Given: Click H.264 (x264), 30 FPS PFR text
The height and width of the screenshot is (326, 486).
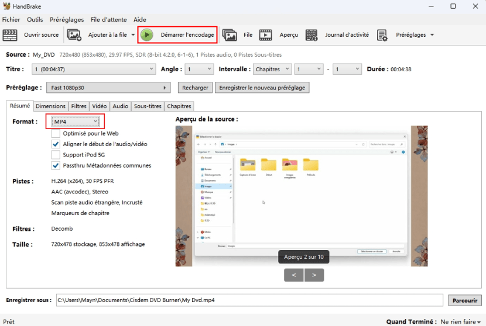Looking at the screenshot, I should coord(83,181).
